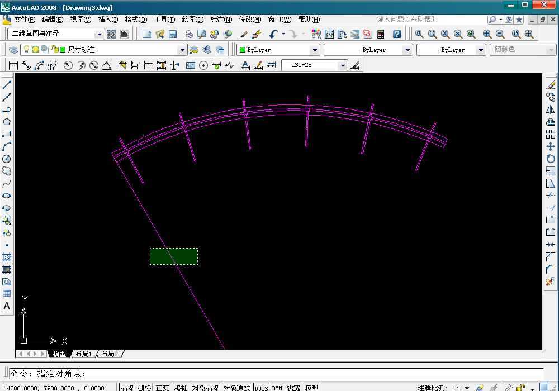
Task: Toggle 对象捕捉 object snap
Action: tap(206, 388)
